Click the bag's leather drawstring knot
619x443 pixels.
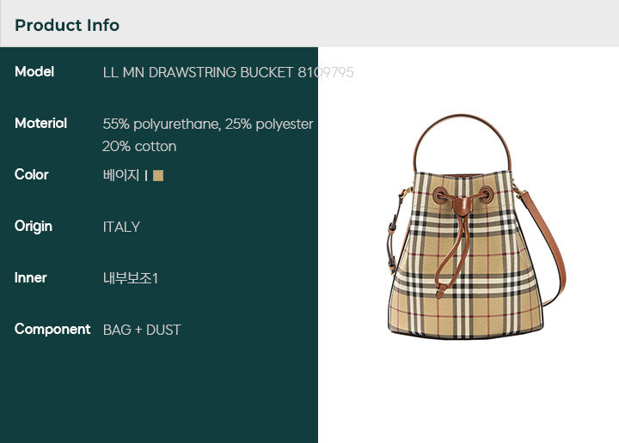coord(463,207)
